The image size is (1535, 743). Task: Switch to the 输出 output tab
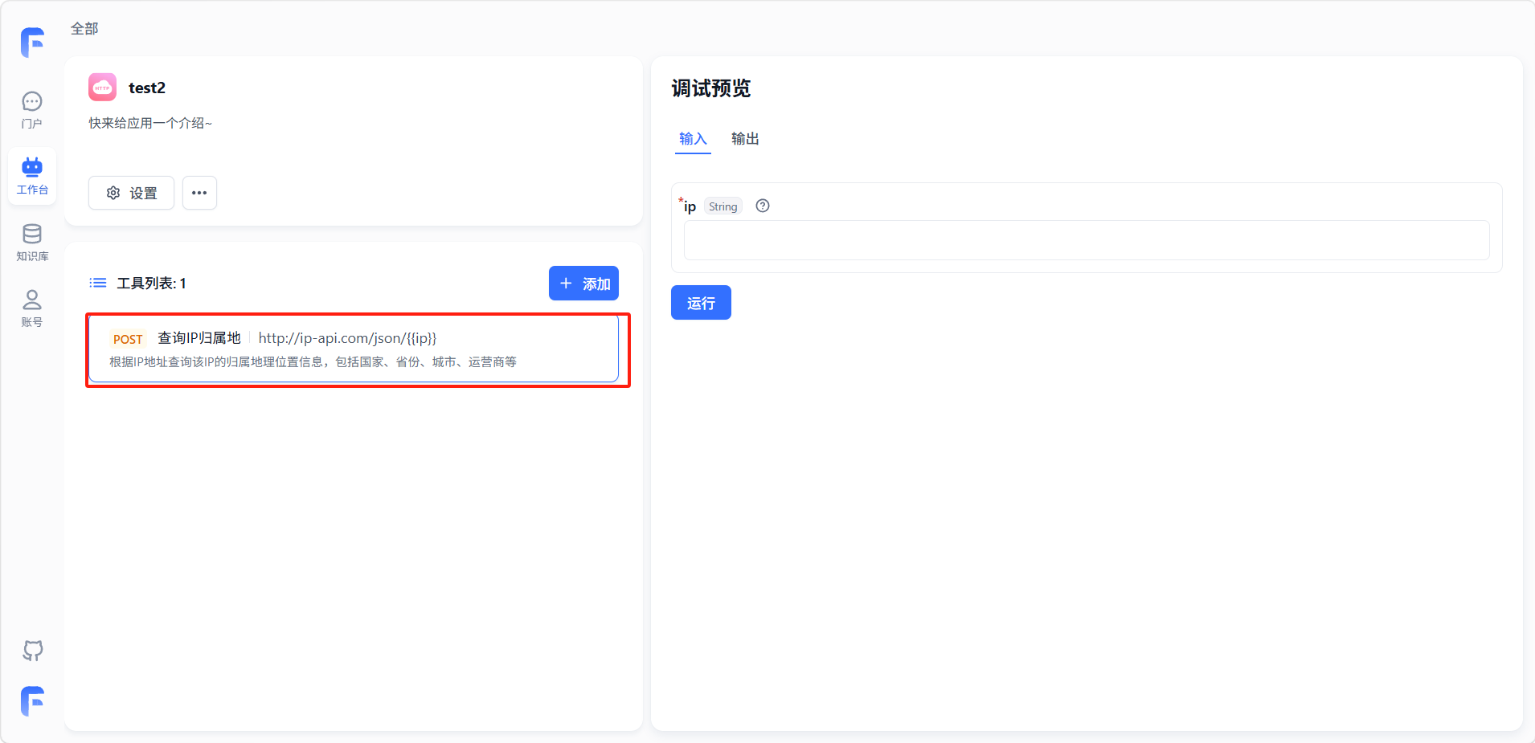point(745,139)
